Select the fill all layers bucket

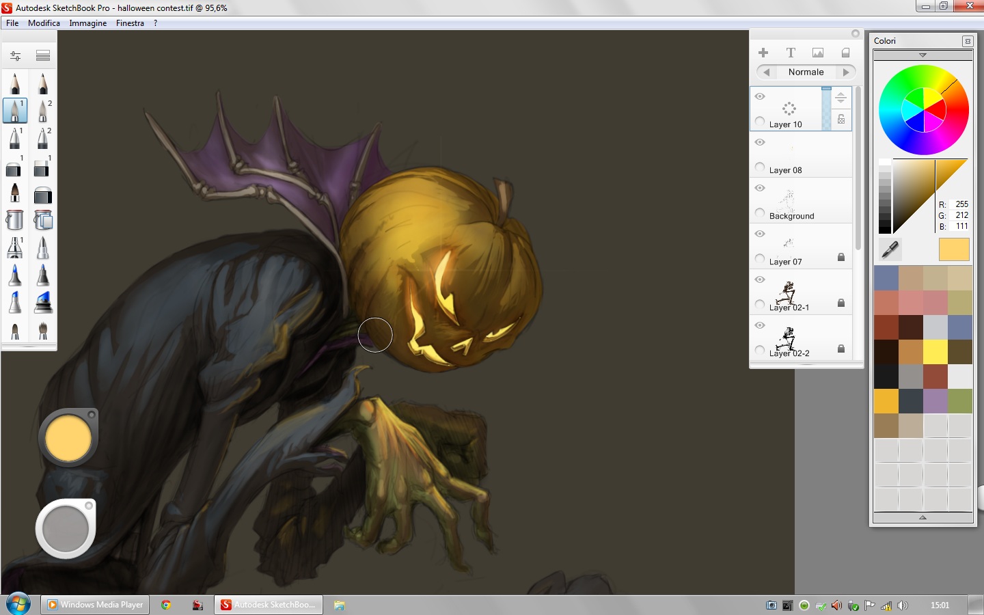(43, 220)
